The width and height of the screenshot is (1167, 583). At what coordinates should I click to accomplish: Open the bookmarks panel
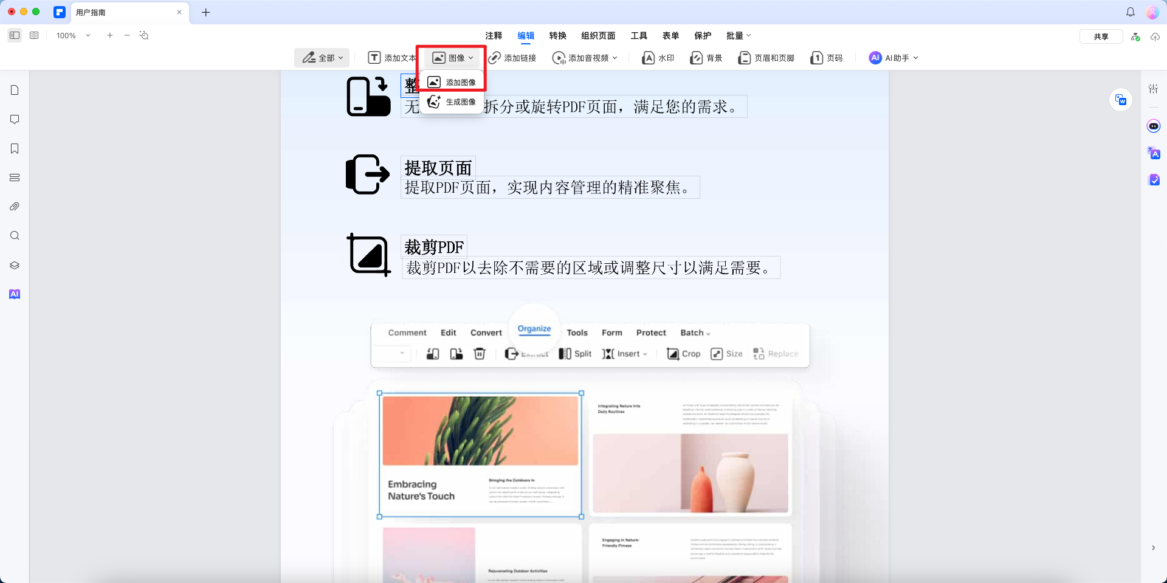pos(14,148)
